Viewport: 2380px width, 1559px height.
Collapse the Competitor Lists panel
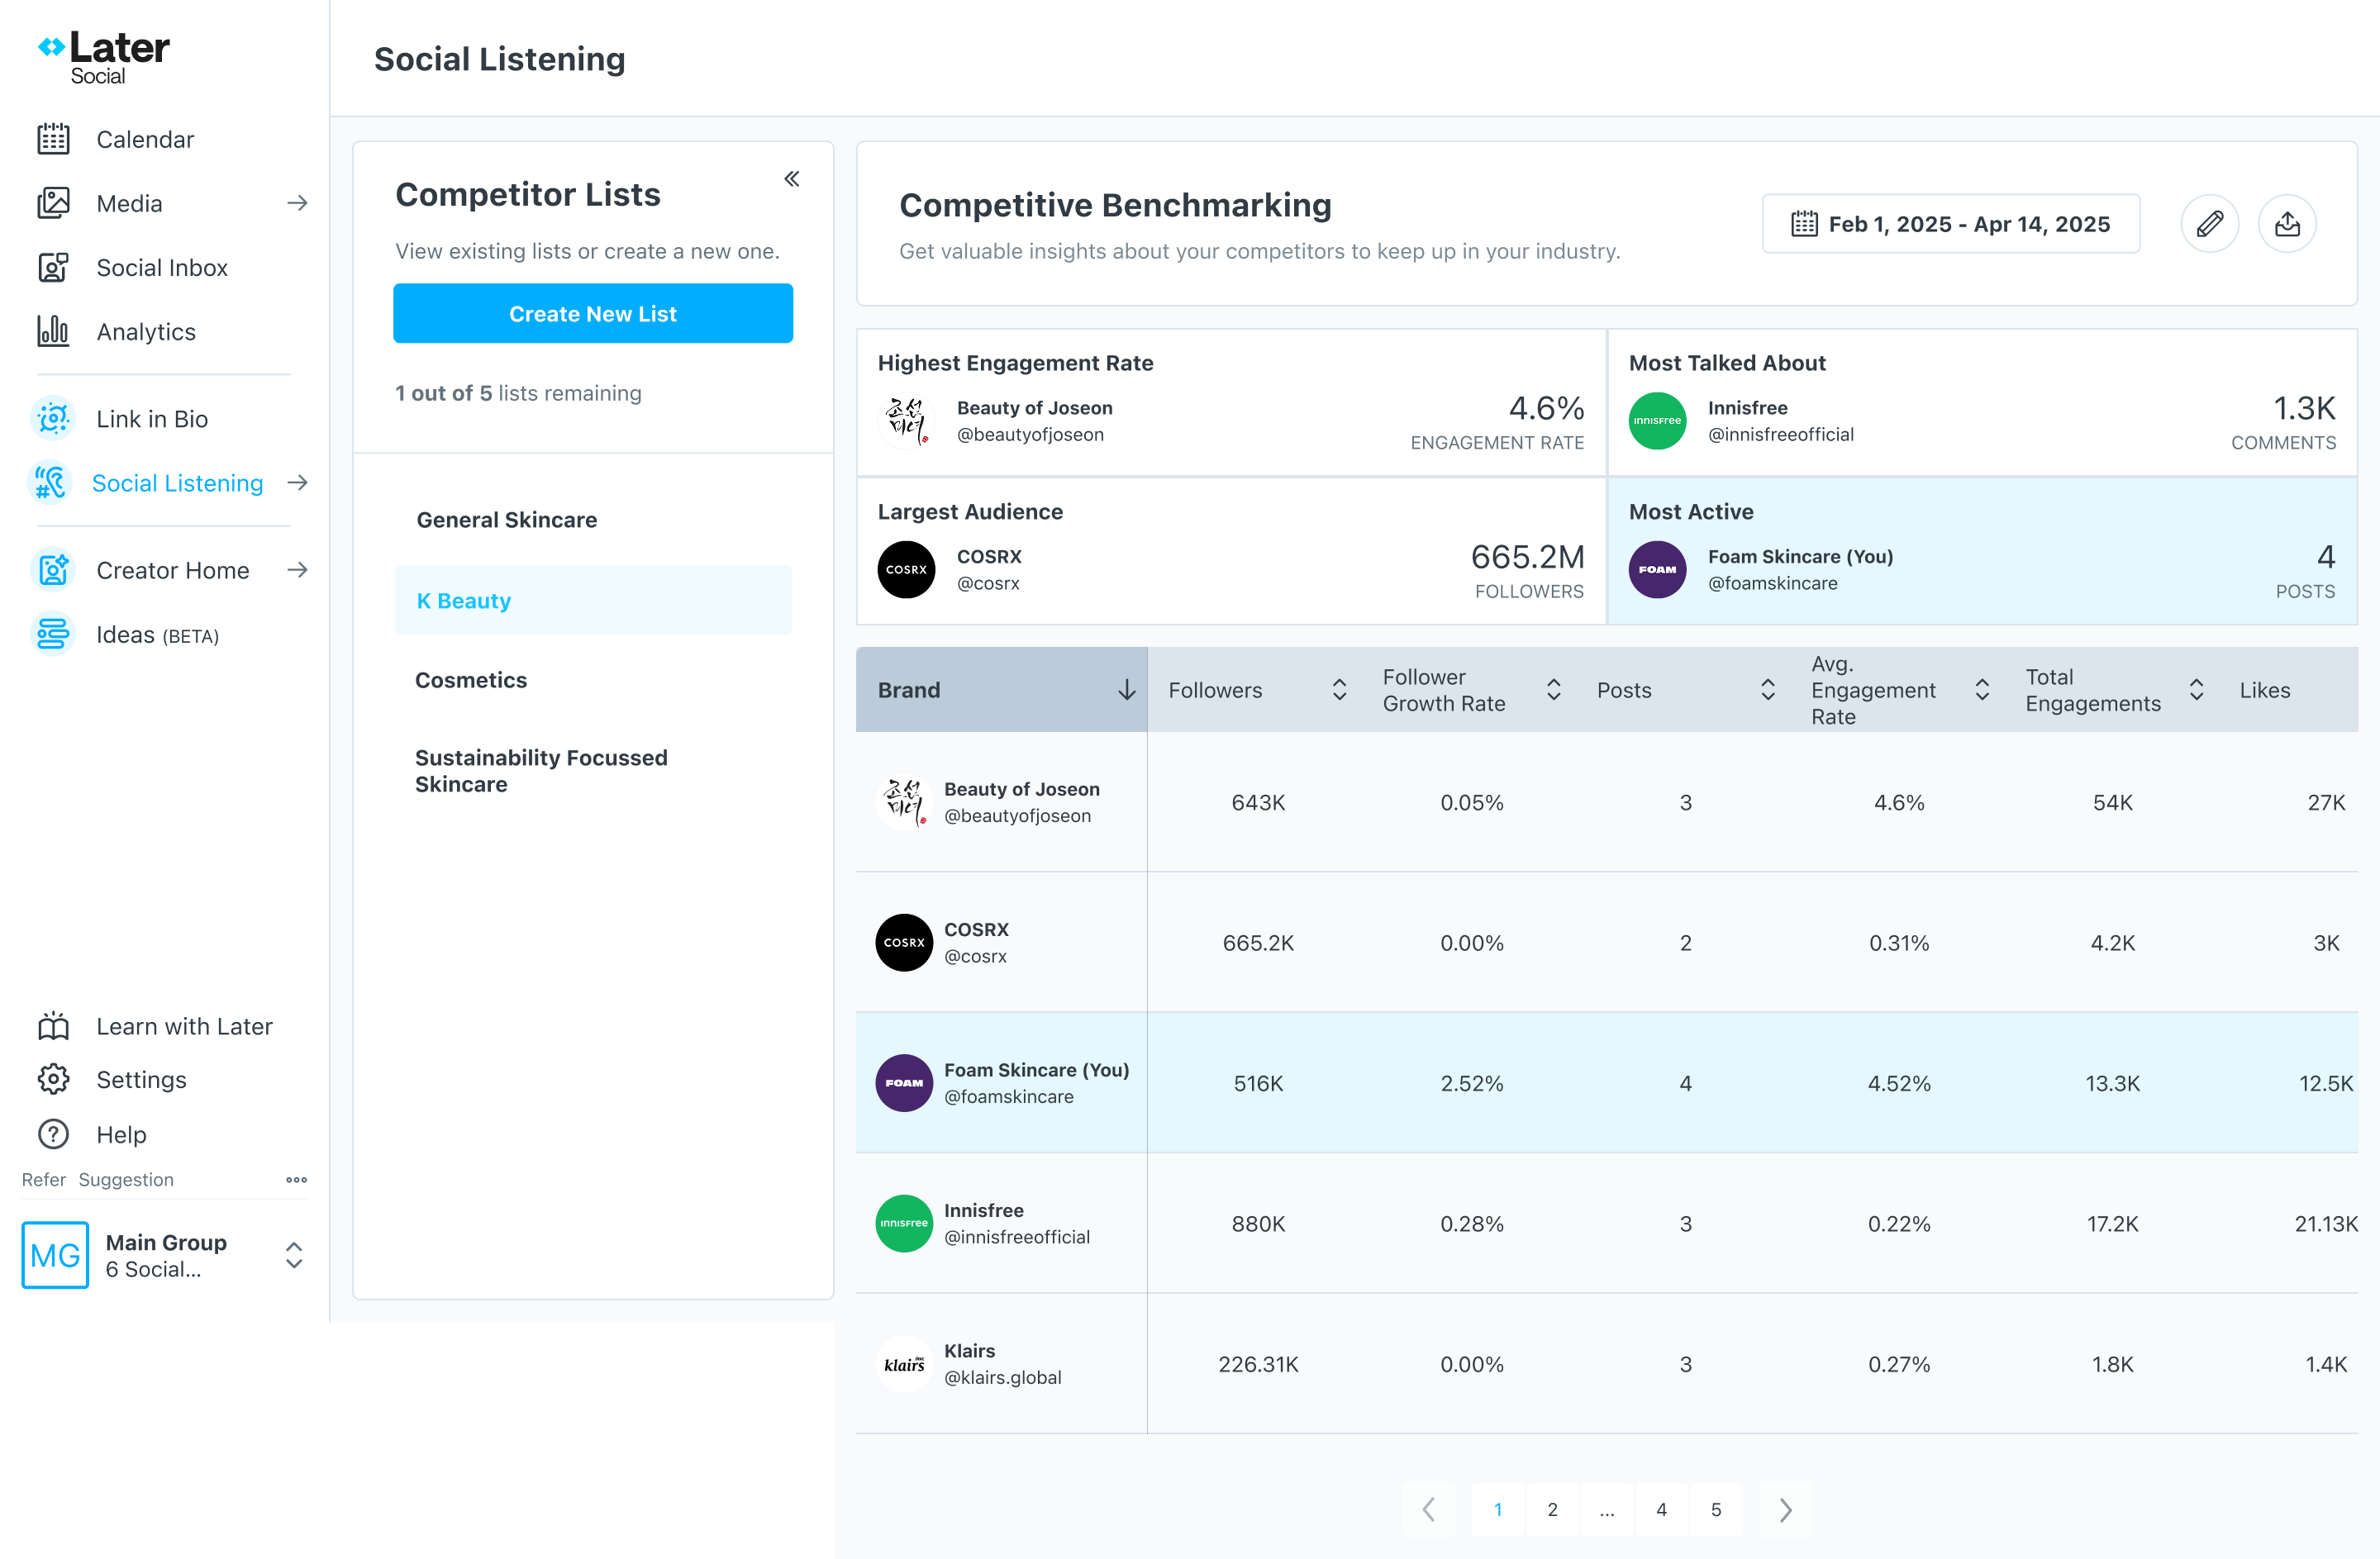pos(791,179)
